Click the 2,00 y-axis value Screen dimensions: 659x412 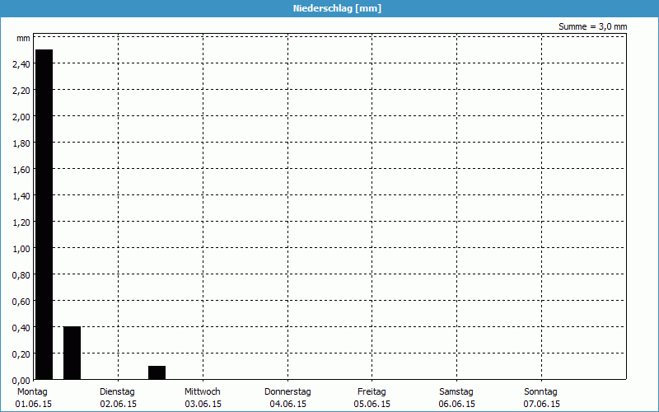coord(21,117)
